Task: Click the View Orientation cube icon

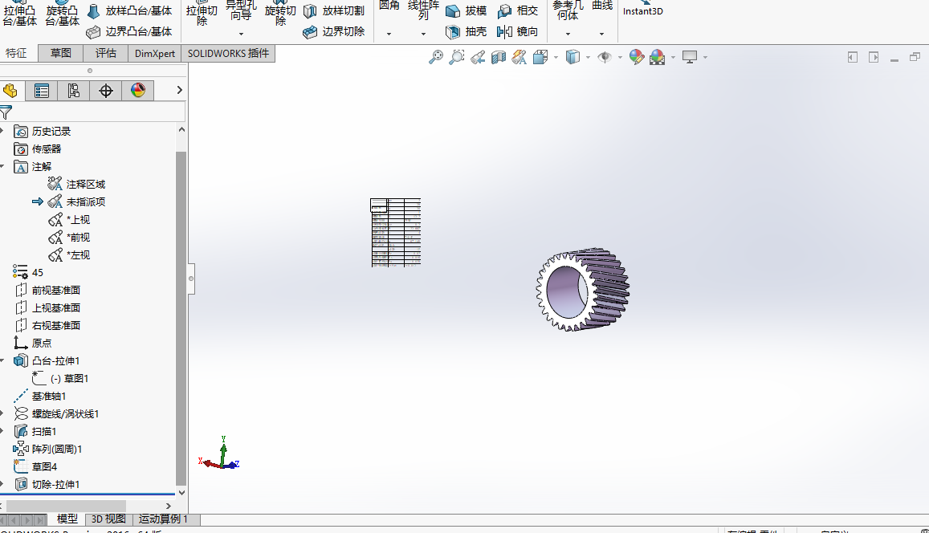Action: (540, 57)
